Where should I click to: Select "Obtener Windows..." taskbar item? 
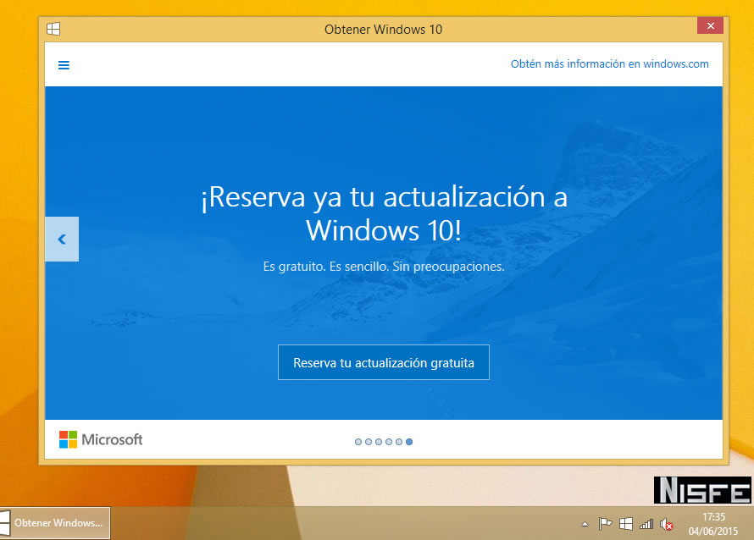(58, 523)
